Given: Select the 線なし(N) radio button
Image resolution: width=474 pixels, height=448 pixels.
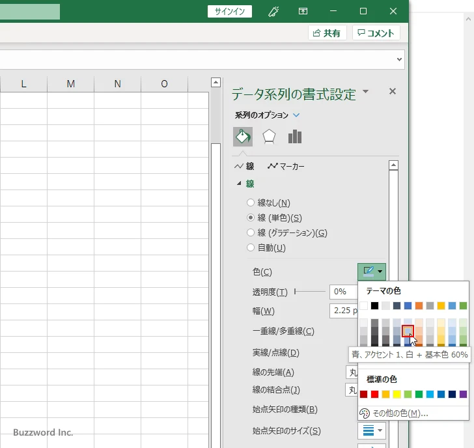Looking at the screenshot, I should pyautogui.click(x=251, y=203).
